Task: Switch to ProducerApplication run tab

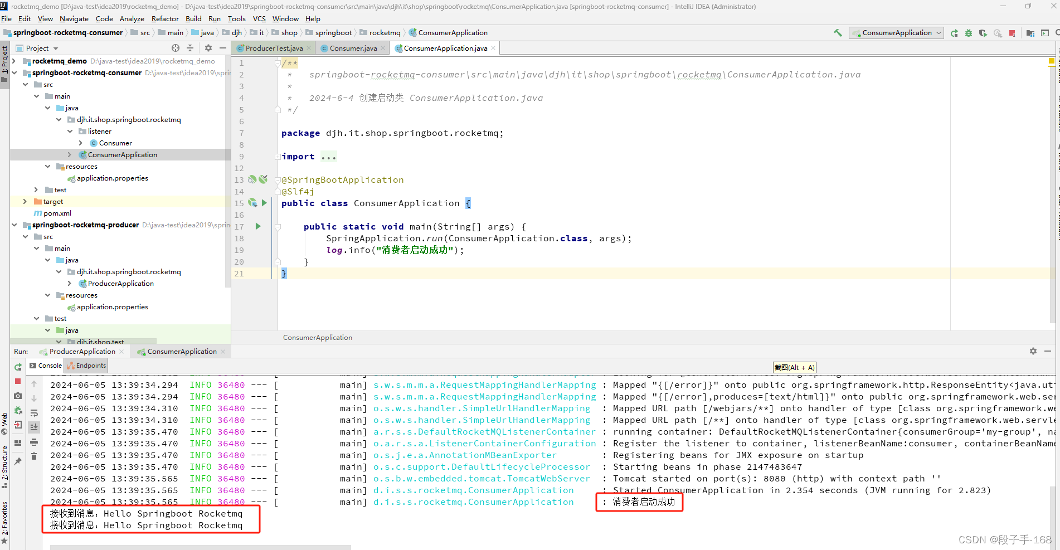Action: coord(82,351)
